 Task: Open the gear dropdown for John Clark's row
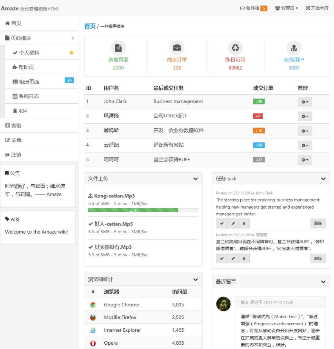click(x=305, y=101)
